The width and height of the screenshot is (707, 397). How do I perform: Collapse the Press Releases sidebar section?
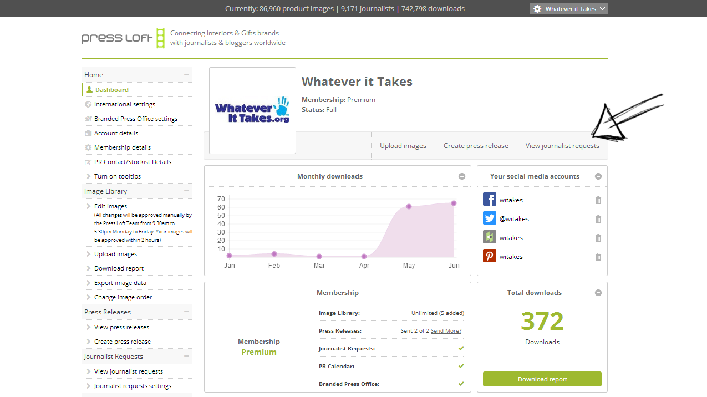click(x=187, y=312)
